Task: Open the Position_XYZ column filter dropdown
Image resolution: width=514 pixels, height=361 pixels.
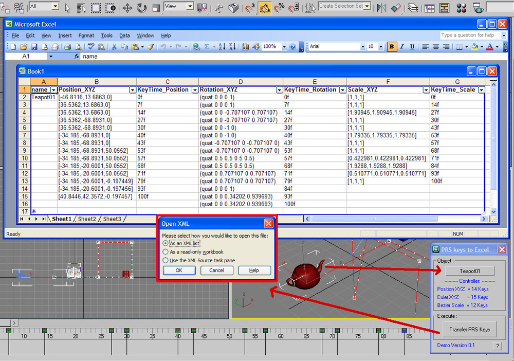Action: [x=133, y=90]
